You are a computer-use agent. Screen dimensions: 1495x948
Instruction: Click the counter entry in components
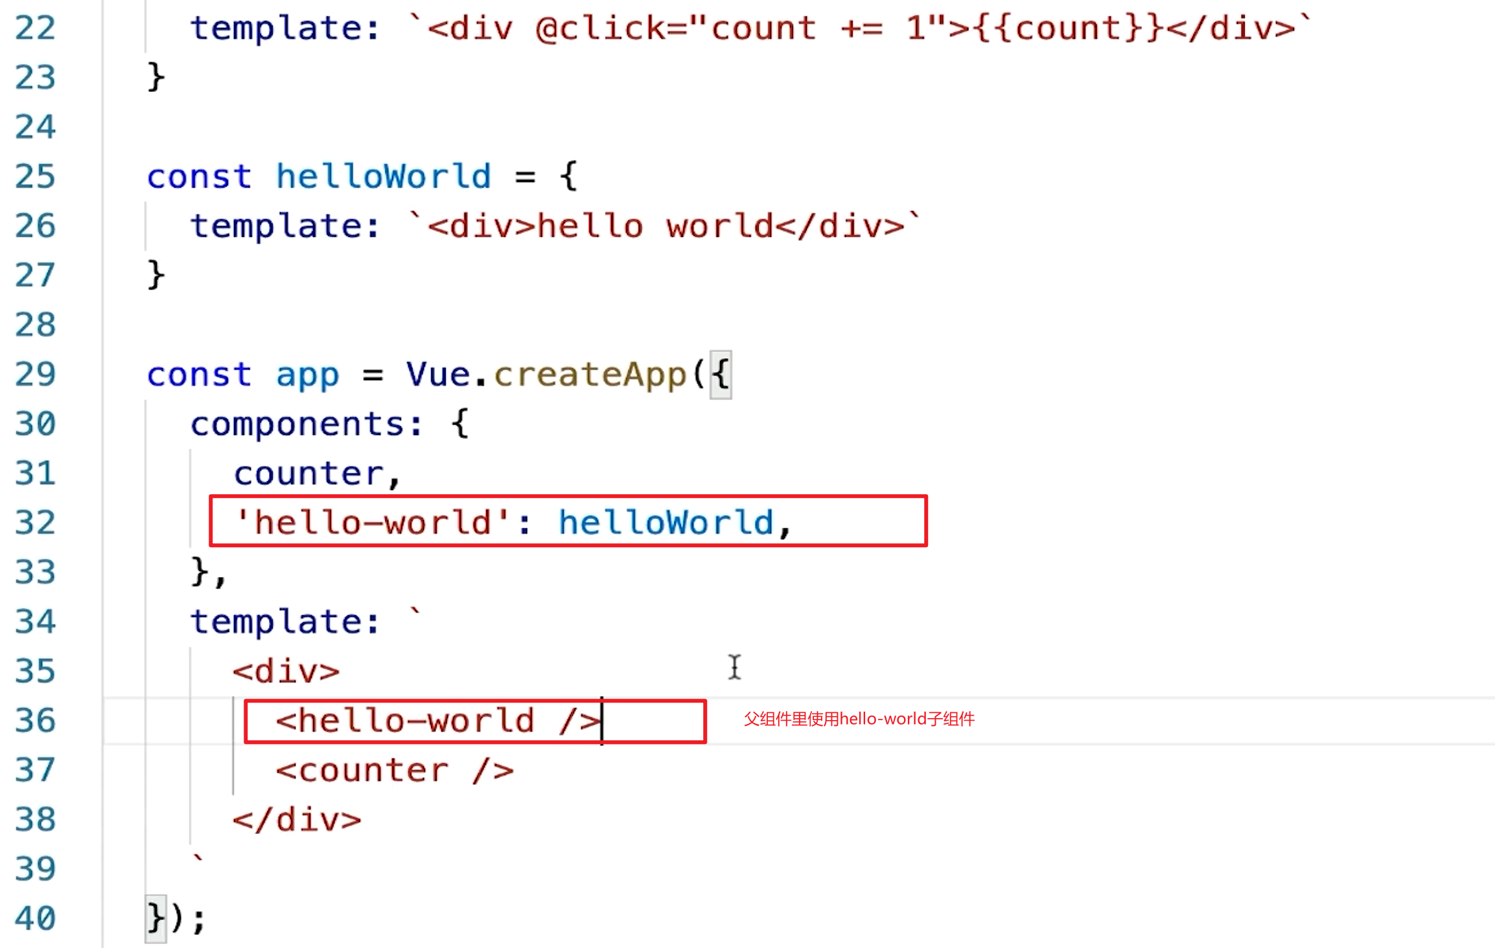coord(309,473)
